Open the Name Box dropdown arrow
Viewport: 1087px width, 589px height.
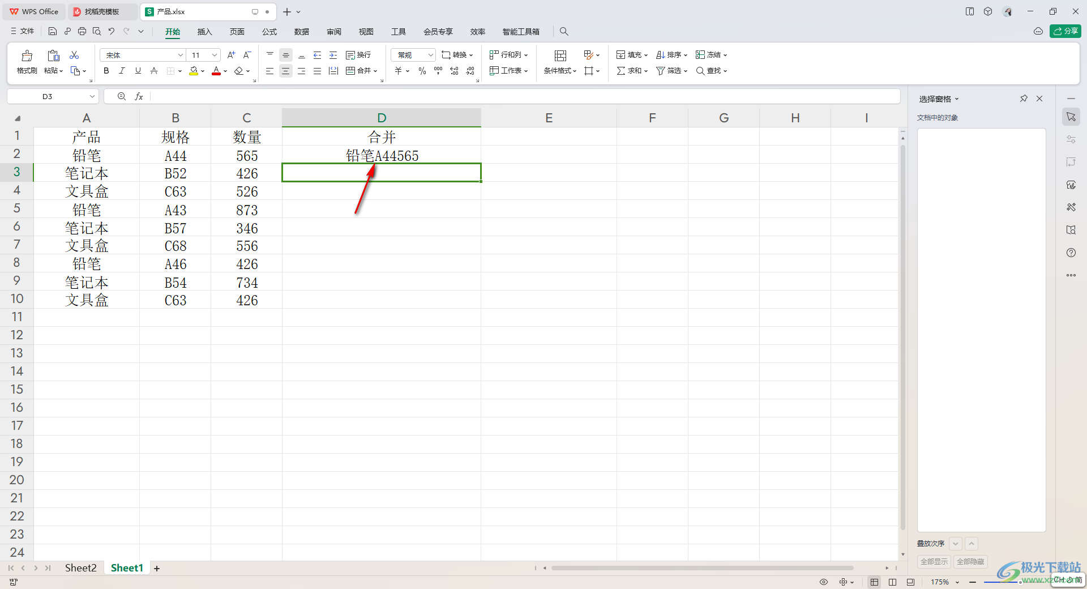[x=92, y=97]
